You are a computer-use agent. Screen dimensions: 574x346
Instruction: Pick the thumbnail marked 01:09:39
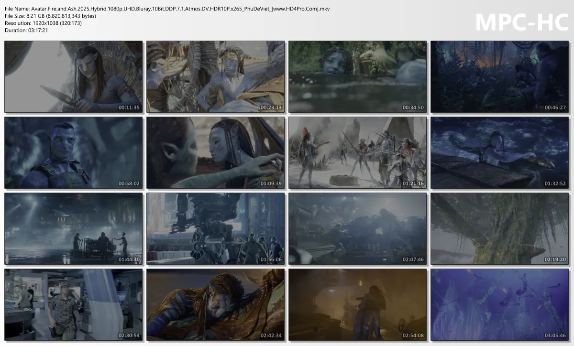click(x=215, y=152)
